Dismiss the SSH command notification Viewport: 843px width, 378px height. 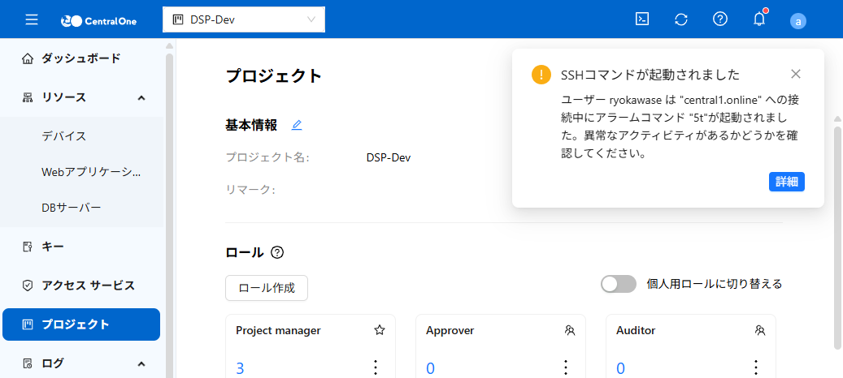796,74
